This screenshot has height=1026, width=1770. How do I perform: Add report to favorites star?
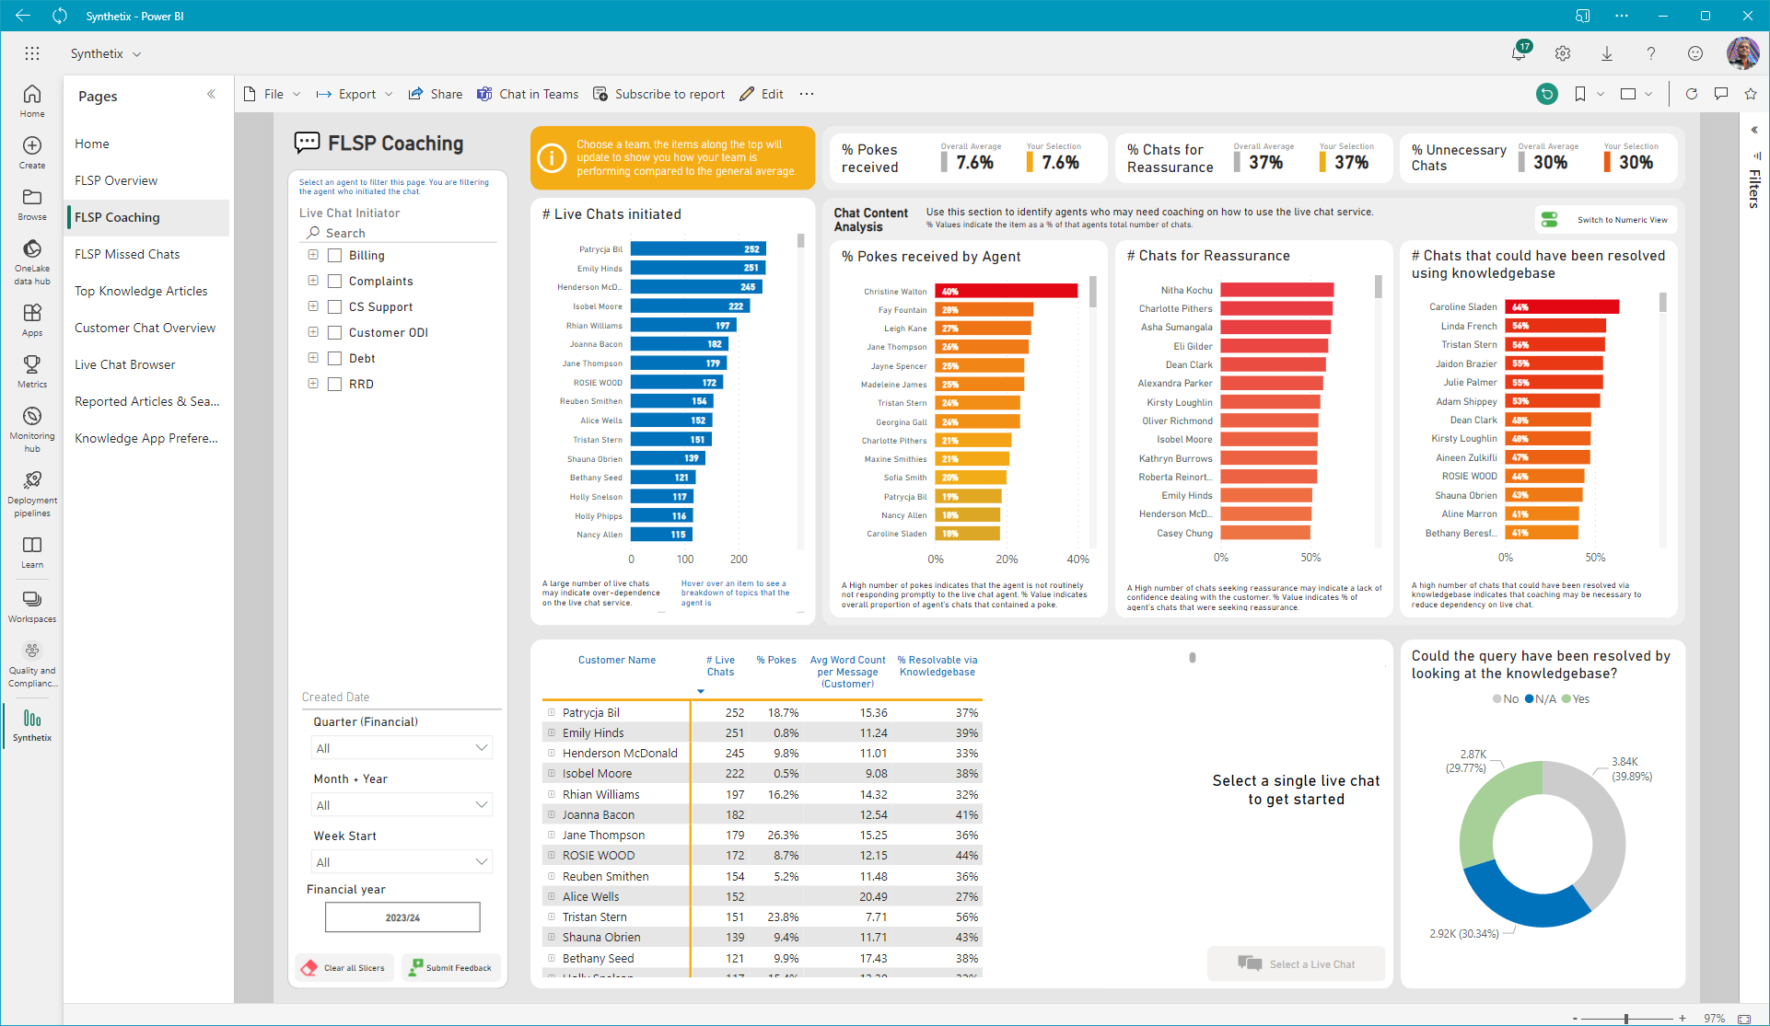point(1751,94)
